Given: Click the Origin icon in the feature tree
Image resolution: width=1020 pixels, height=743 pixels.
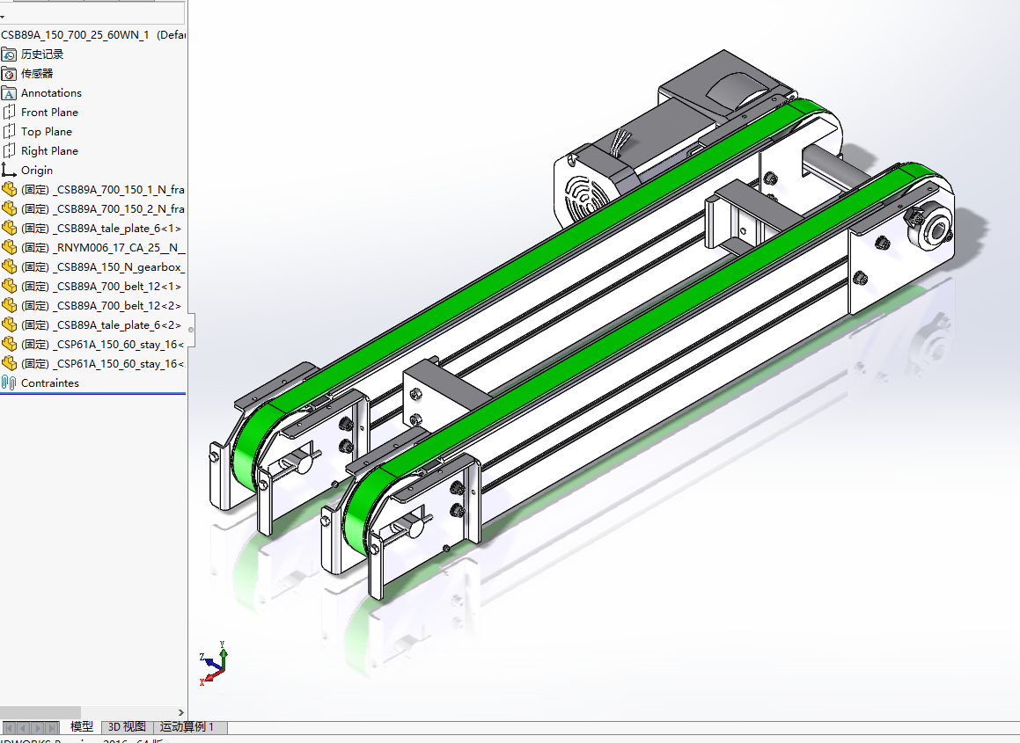Looking at the screenshot, I should click(9, 171).
